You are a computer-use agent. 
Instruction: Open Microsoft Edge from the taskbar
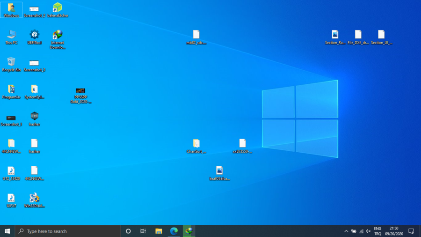(x=174, y=231)
